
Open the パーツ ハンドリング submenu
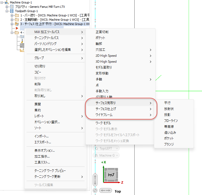coord(56,44)
